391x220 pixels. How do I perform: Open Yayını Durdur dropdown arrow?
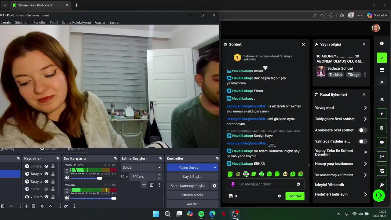(215, 167)
